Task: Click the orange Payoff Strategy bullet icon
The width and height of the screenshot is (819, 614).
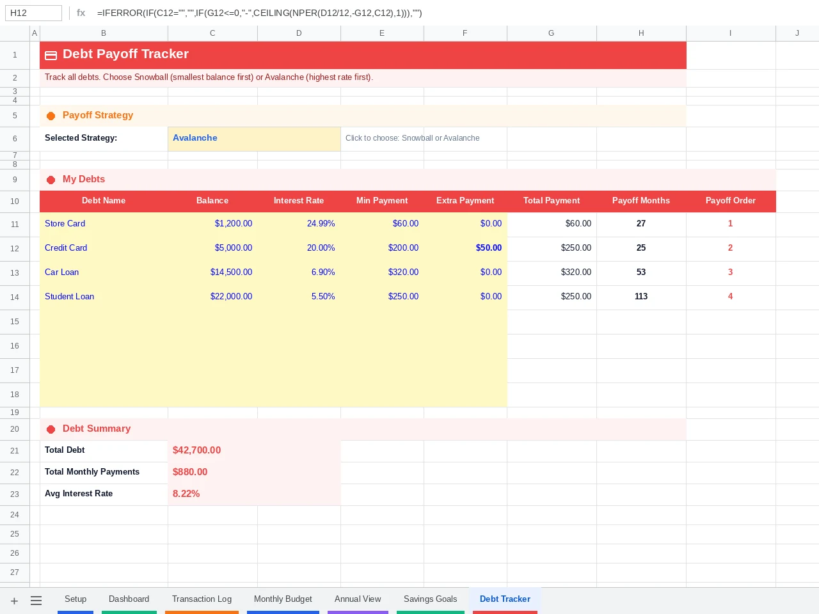Action: [51, 116]
